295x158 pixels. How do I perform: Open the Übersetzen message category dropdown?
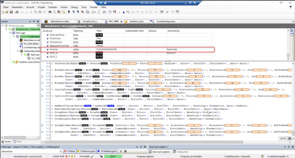pyautogui.click(x=60, y=152)
